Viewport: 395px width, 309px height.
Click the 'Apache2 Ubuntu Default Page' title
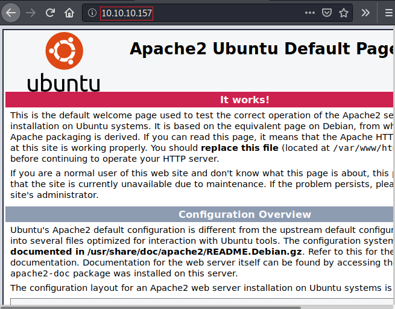[x=262, y=49]
